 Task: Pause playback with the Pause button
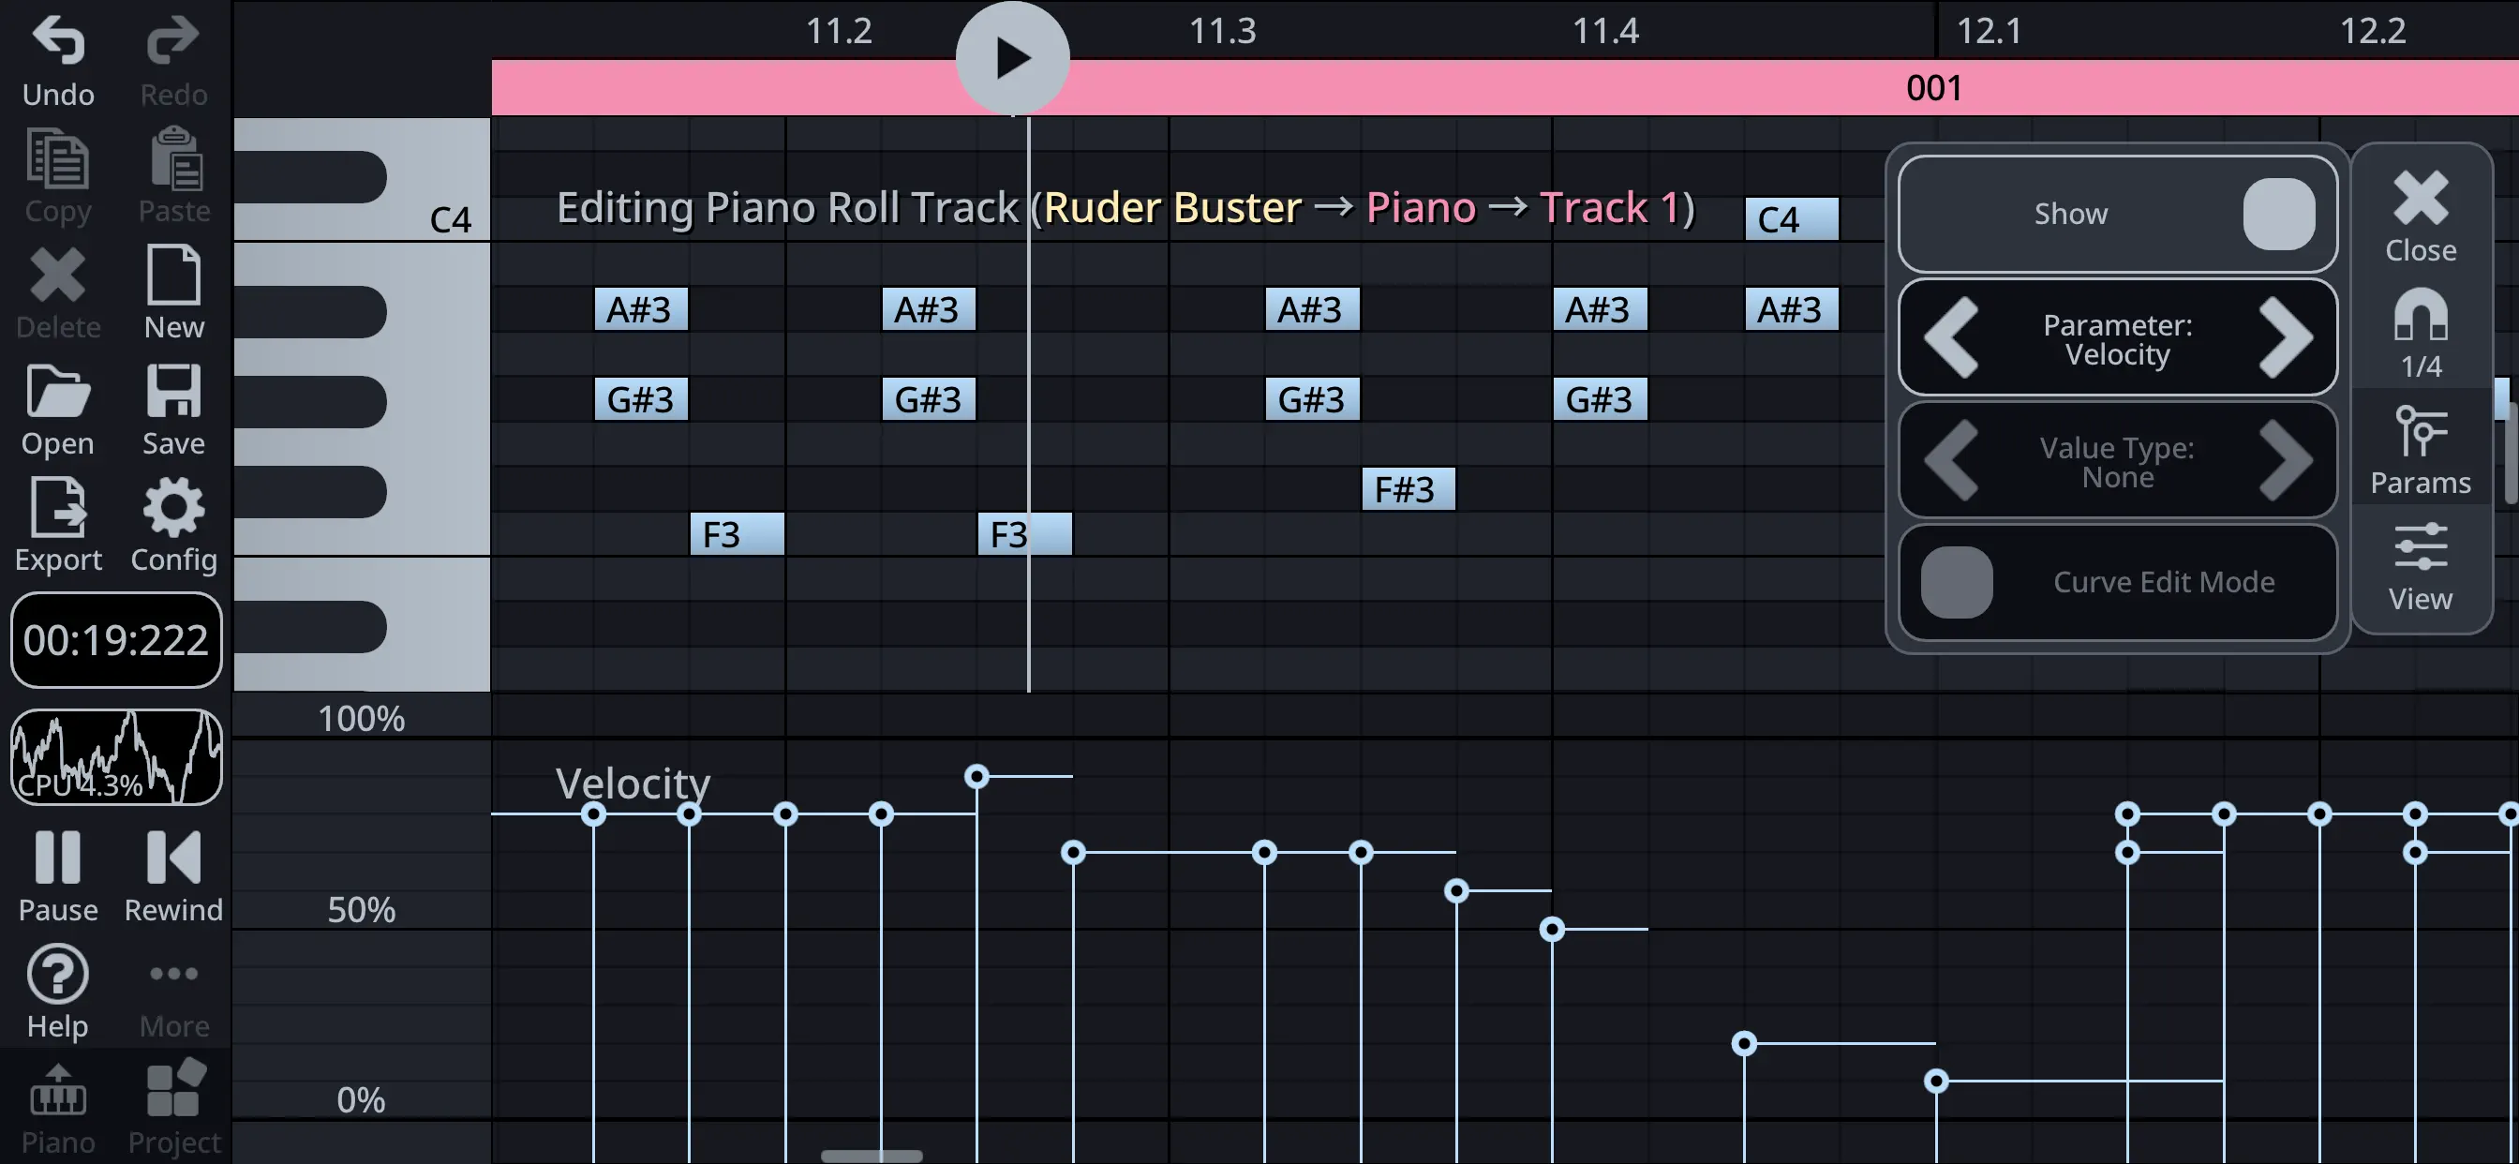coord(58,860)
